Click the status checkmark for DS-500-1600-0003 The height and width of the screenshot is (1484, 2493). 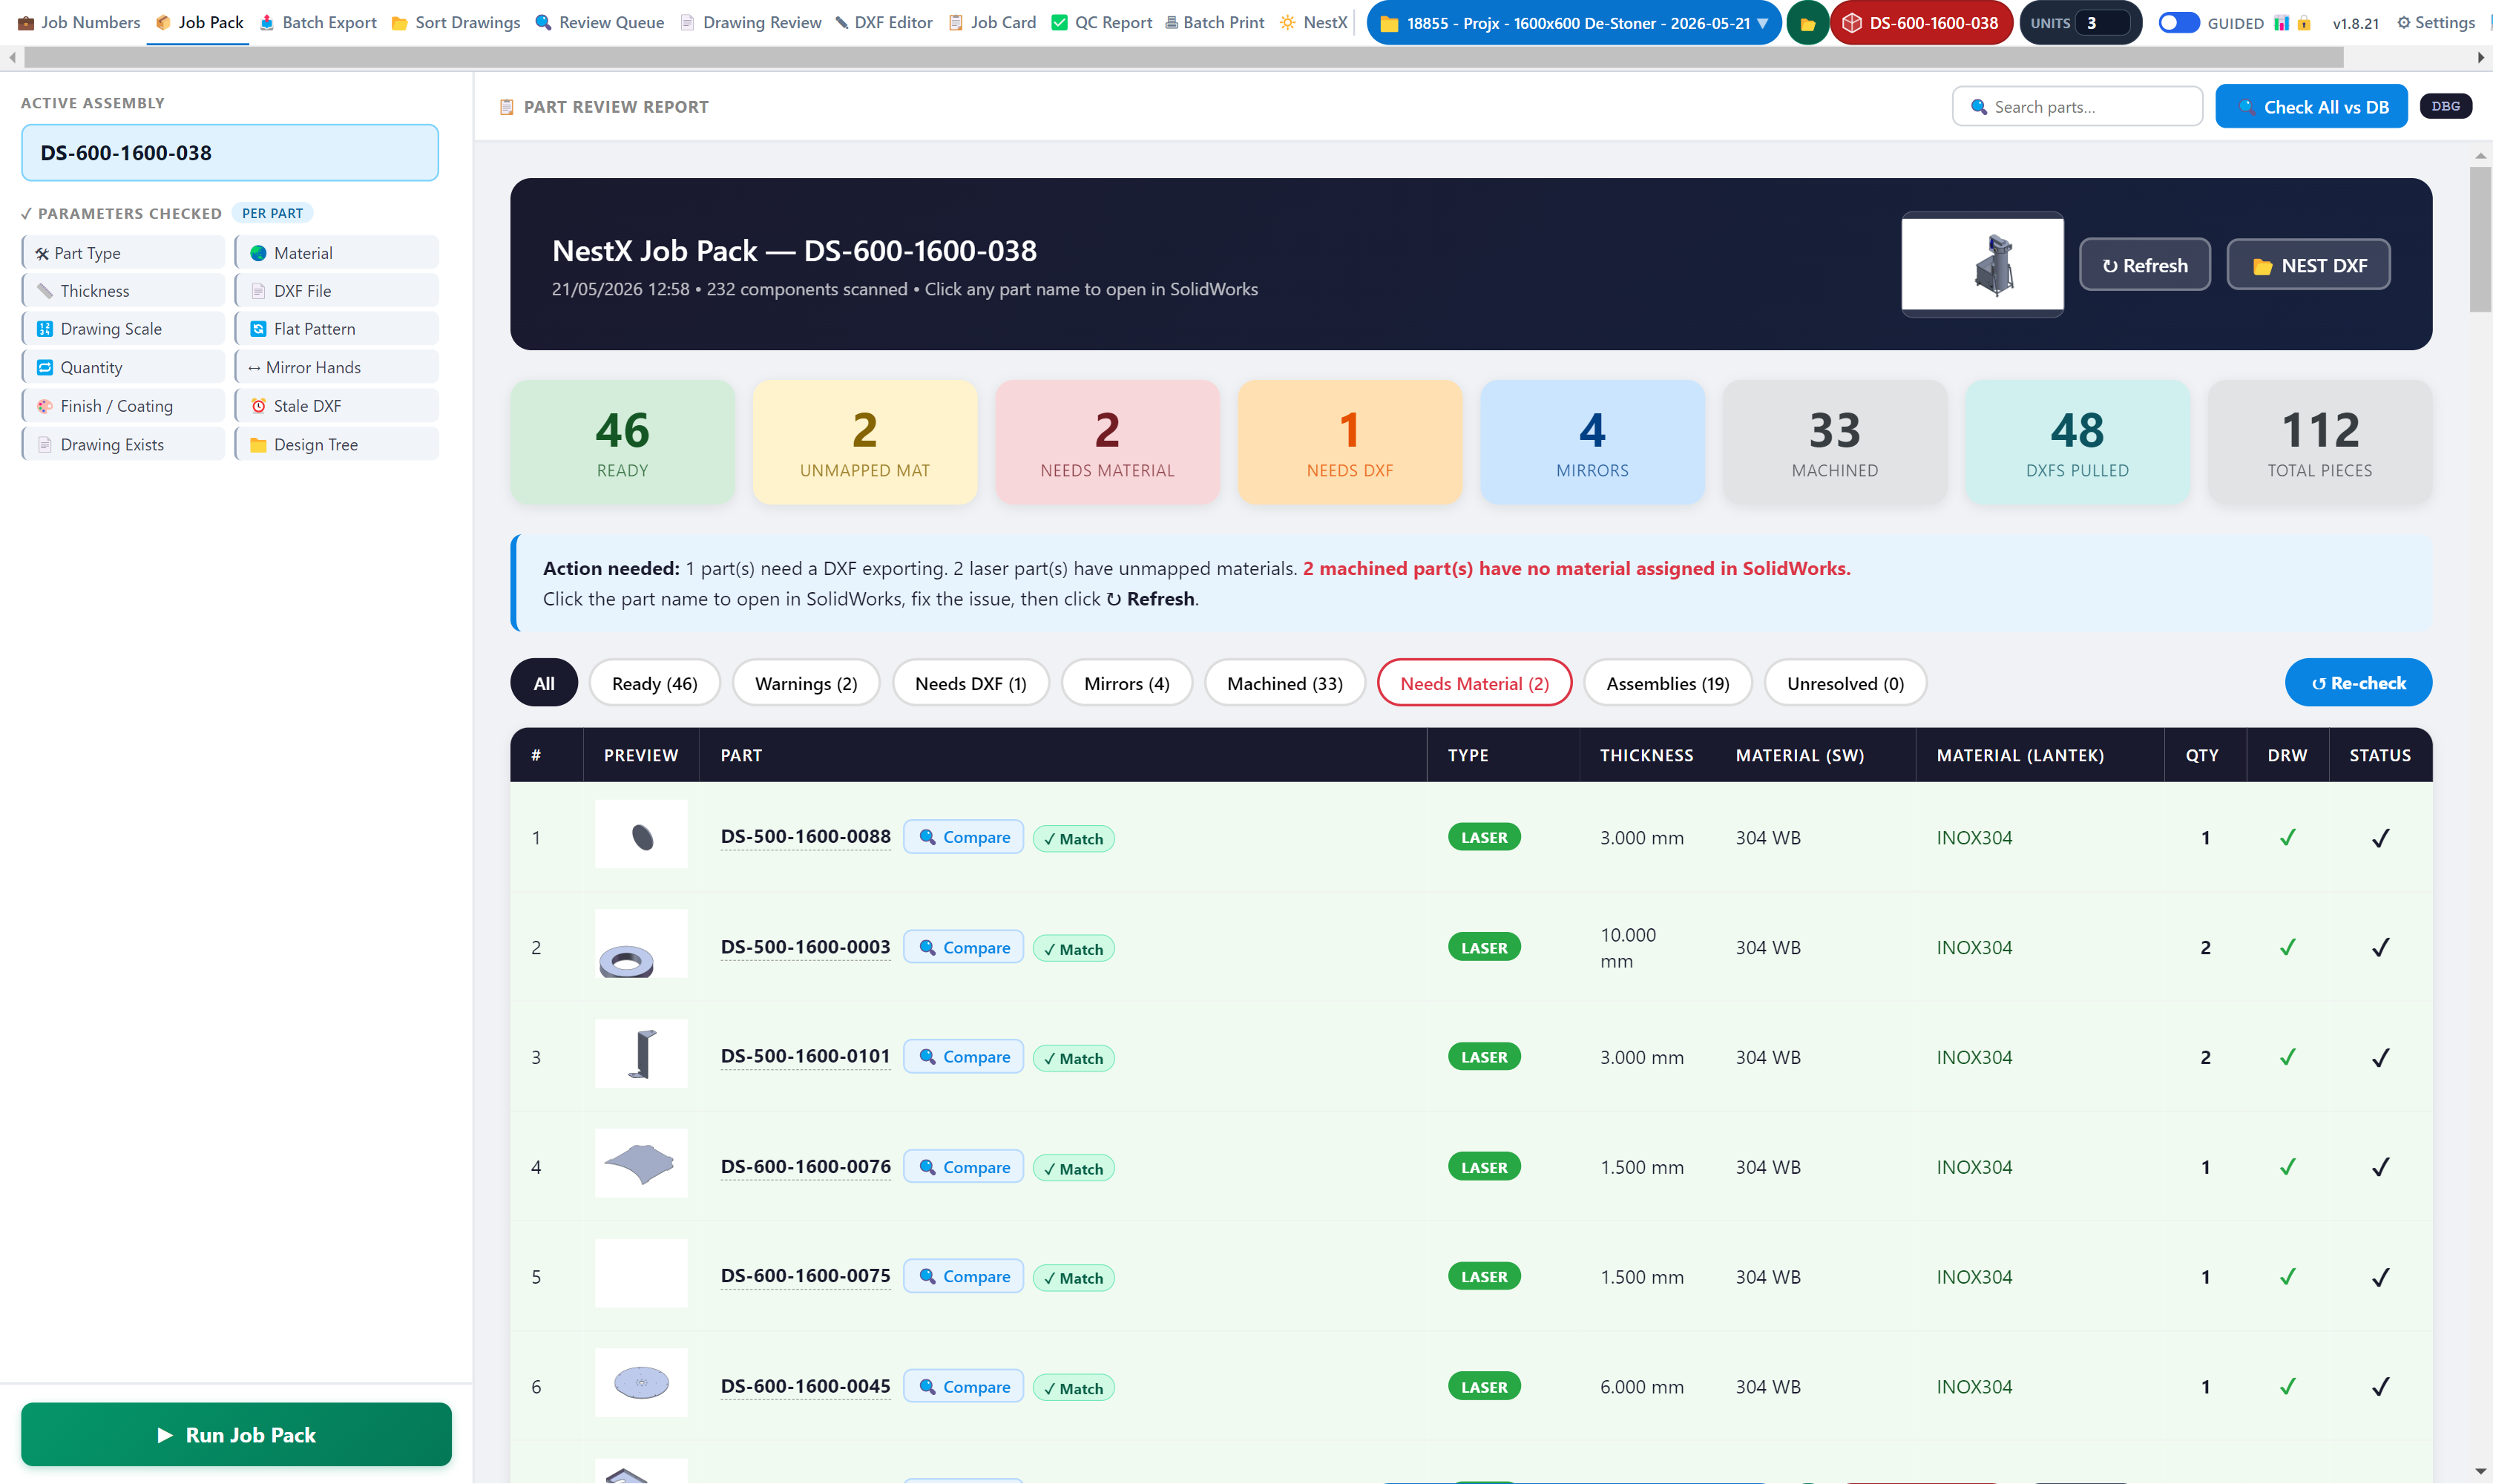tap(2381, 948)
